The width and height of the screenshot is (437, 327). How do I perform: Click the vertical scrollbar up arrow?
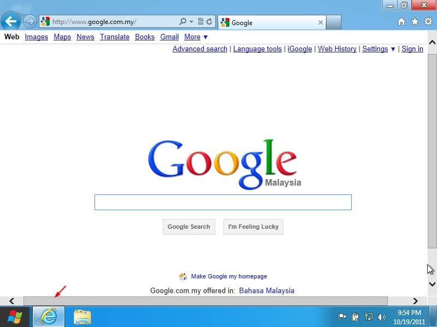pos(432,43)
